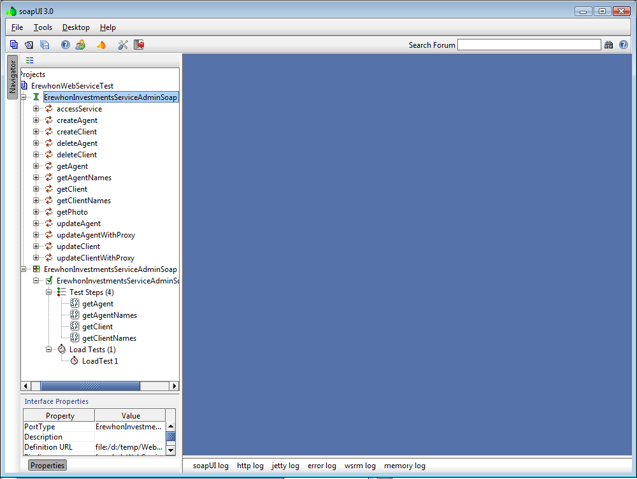637x479 pixels.
Task: Select the updateClient operation
Action: click(78, 247)
